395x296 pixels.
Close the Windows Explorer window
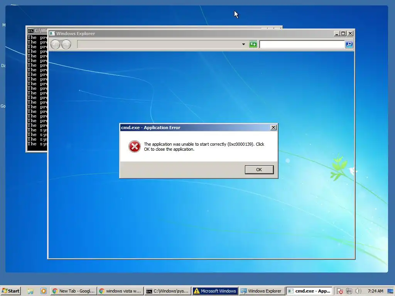[x=350, y=33]
